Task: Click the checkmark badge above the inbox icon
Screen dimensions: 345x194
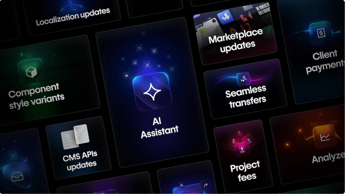Action: [x=13, y=155]
